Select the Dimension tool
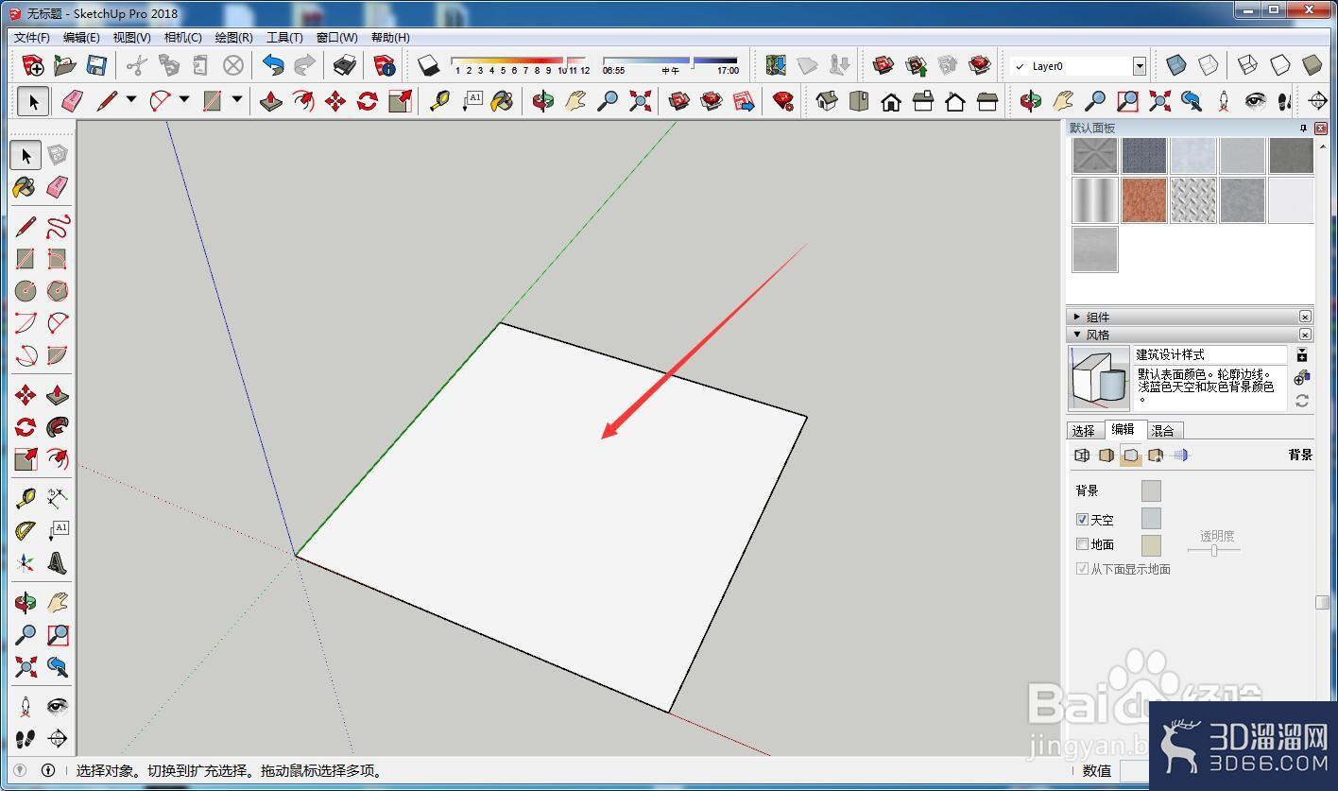 [x=58, y=498]
